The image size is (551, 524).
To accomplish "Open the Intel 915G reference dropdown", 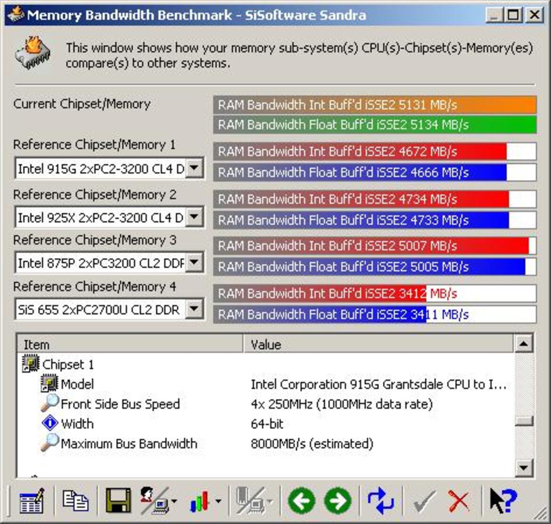I will click(194, 169).
